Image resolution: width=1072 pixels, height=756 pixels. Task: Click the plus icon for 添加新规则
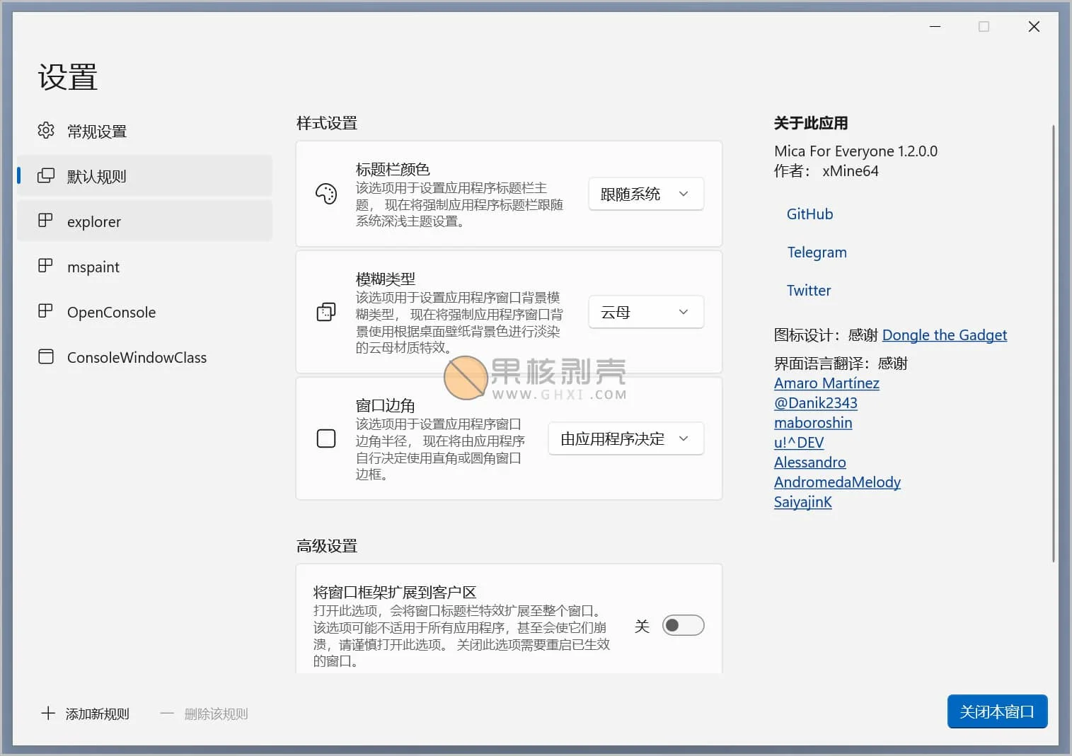[47, 713]
